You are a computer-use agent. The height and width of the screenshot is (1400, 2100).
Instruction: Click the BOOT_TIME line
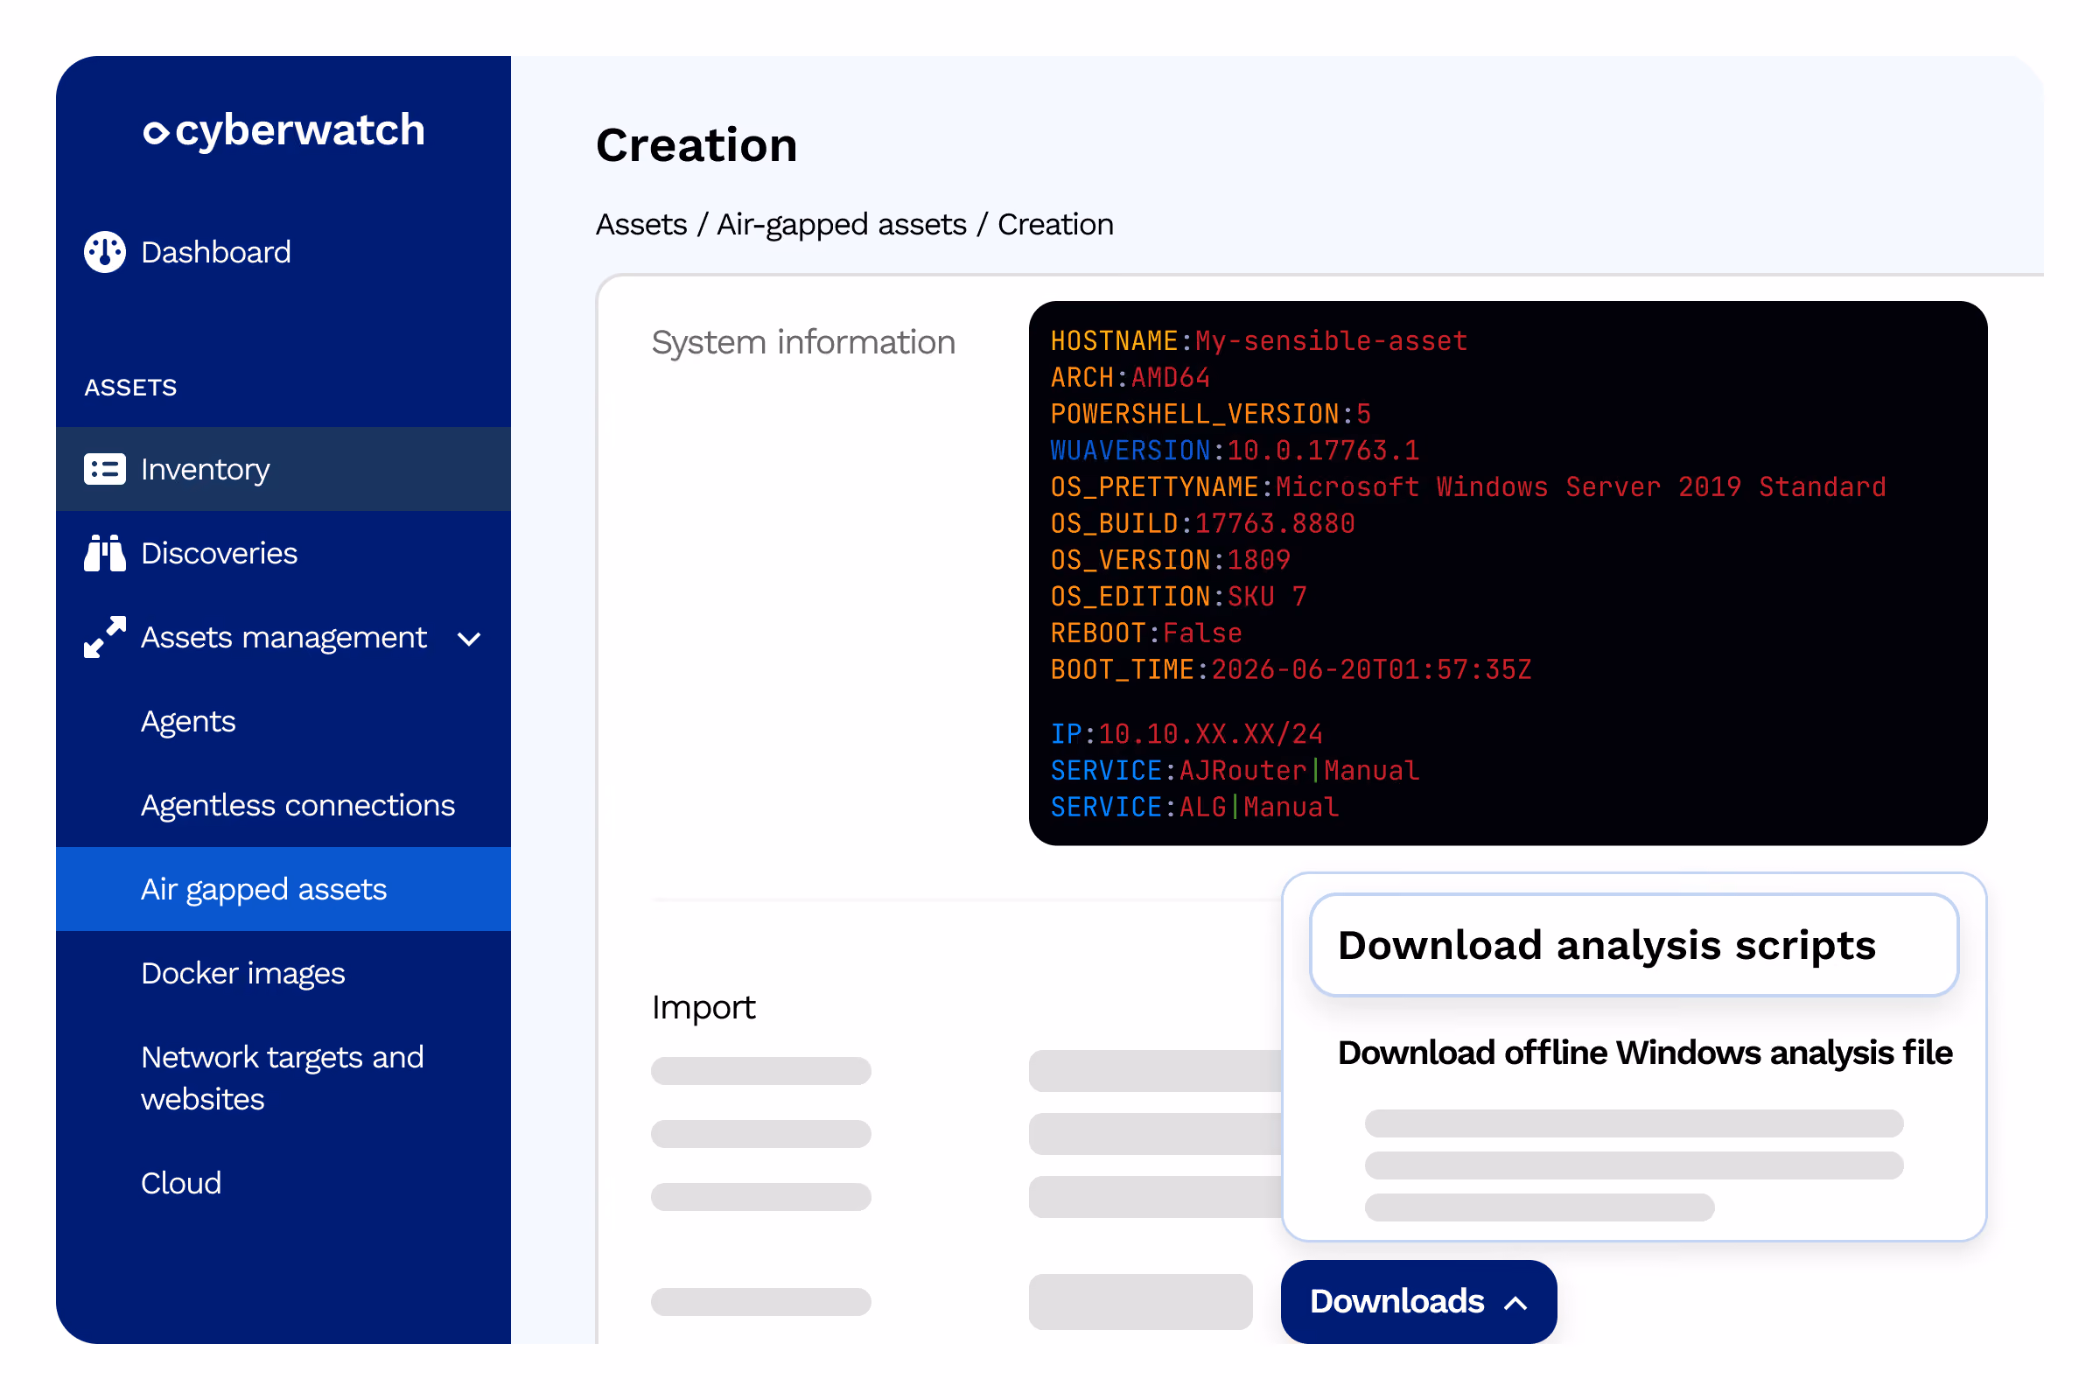(x=1291, y=669)
